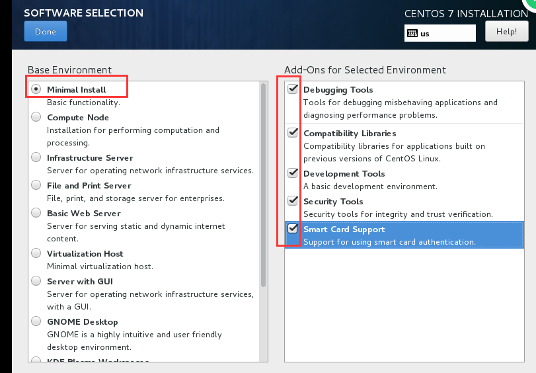Toggle the Compatibility Libraries checkbox
The image size is (536, 373).
point(293,132)
